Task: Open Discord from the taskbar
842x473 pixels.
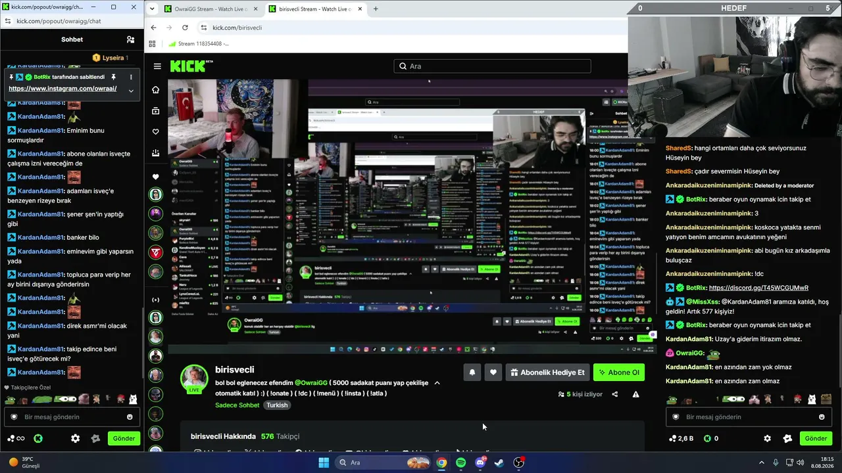Action: point(480,462)
